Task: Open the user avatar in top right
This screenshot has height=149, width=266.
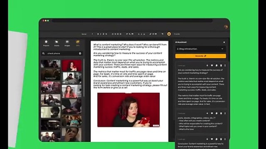Action: pyautogui.click(x=226, y=27)
